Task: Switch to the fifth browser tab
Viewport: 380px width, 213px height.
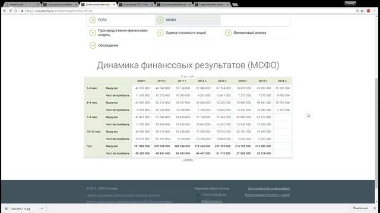Action: tap(174, 4)
